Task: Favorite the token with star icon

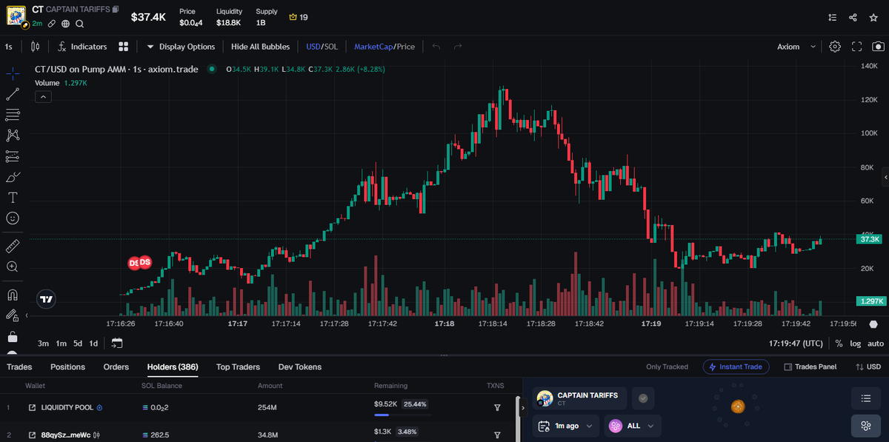Action: point(874,17)
